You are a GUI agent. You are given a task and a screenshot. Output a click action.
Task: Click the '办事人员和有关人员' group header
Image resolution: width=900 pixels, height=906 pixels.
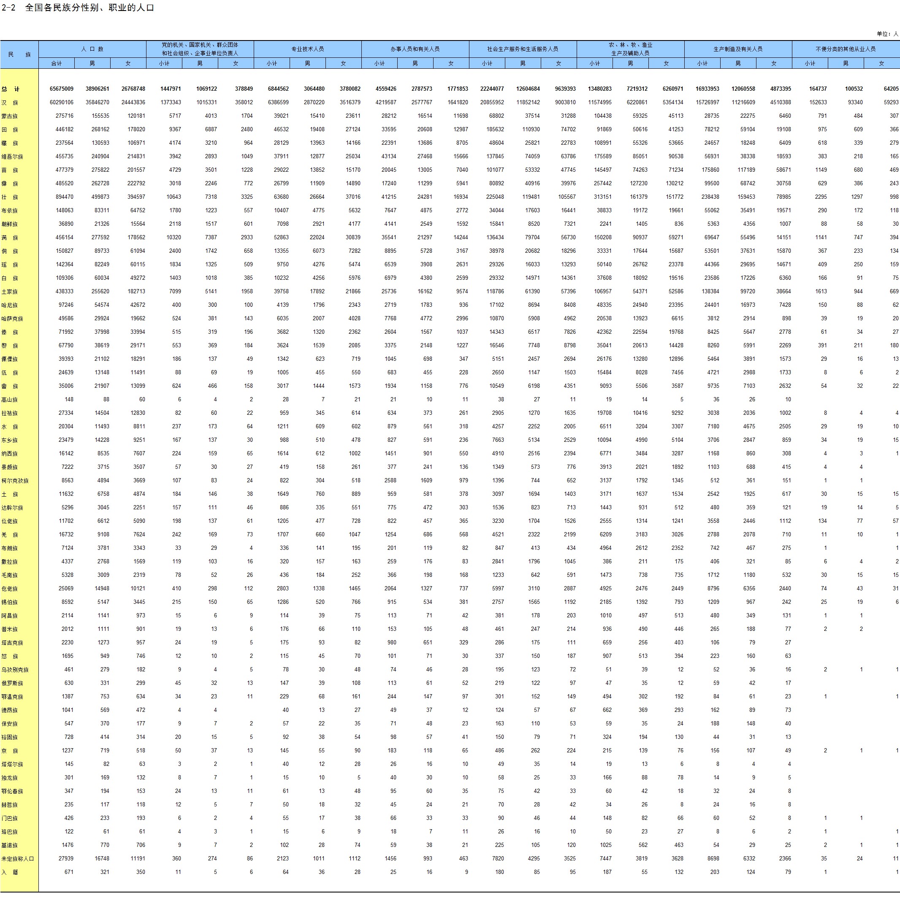click(415, 49)
